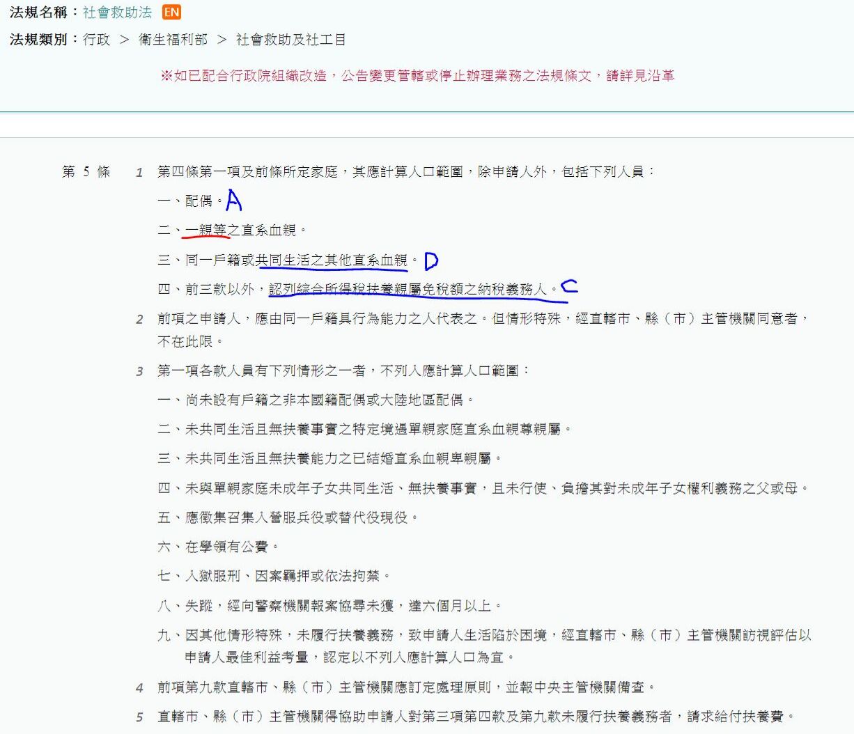Click the underlined 認列綜合所得稅扶養親屬 clause
The image size is (854, 734).
(x=407, y=289)
